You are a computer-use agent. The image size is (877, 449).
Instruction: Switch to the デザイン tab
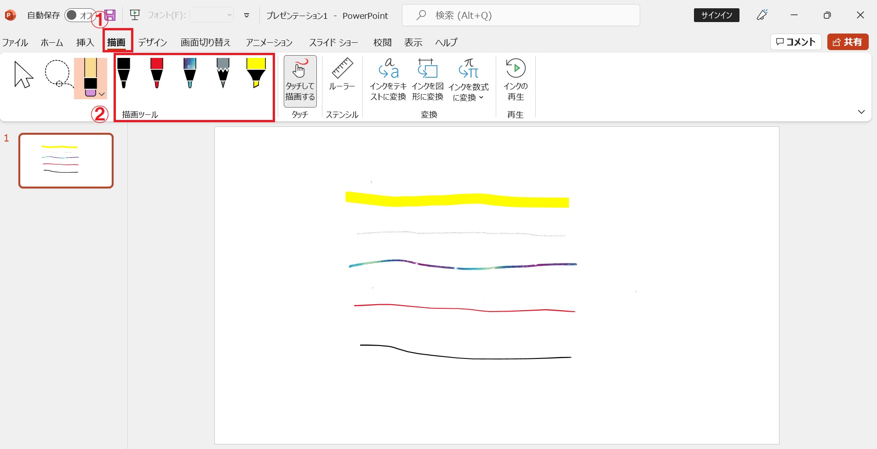tap(153, 42)
